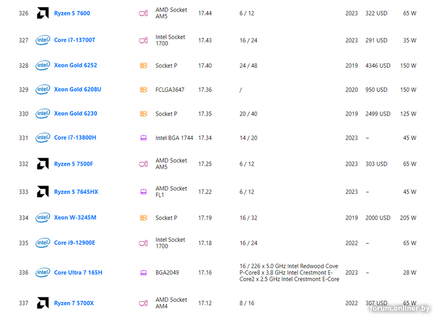The image size is (441, 320).
Task: Select the 2000 USD price cell
Action: [378, 218]
